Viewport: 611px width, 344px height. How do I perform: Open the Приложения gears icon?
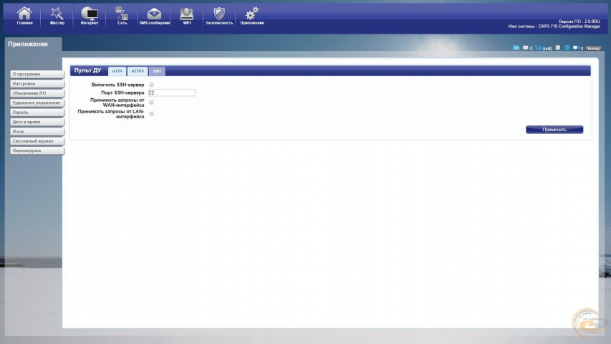point(252,16)
